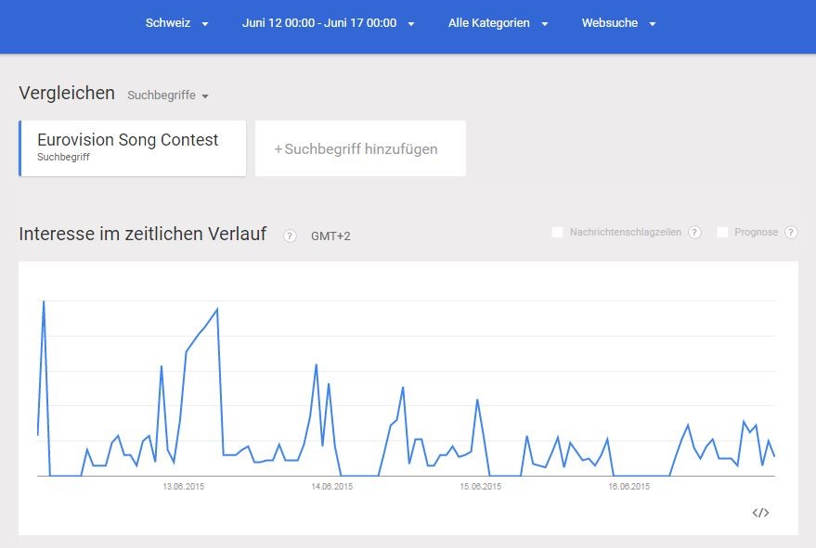Click help icon beside Nachrichtenschlagzeilen
This screenshot has width=816, height=548.
tap(694, 232)
